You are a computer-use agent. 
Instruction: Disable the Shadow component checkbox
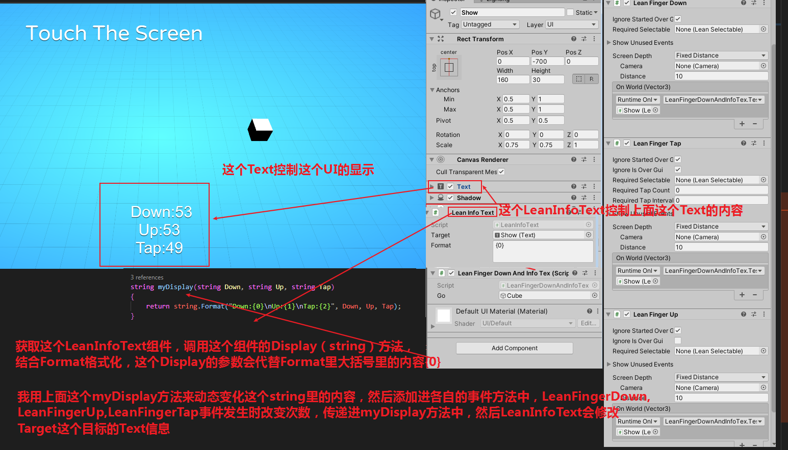[450, 198]
